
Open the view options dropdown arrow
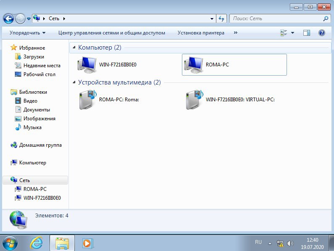tap(293, 33)
